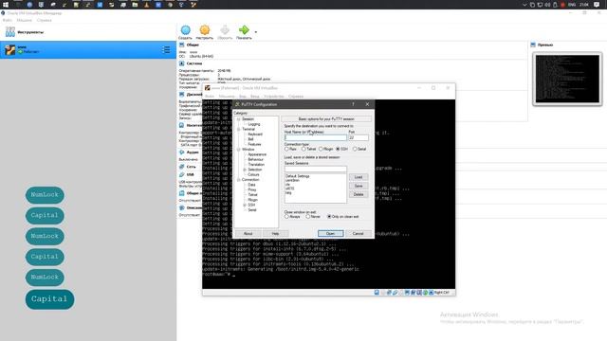
Task: Open the Windows Start button
Action: 6,5
